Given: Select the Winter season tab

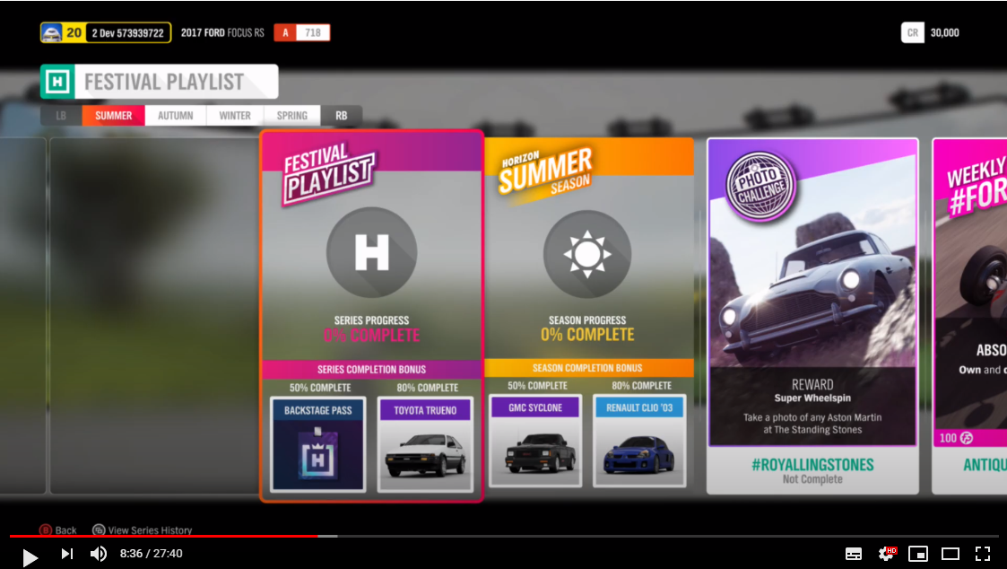Looking at the screenshot, I should pos(234,116).
